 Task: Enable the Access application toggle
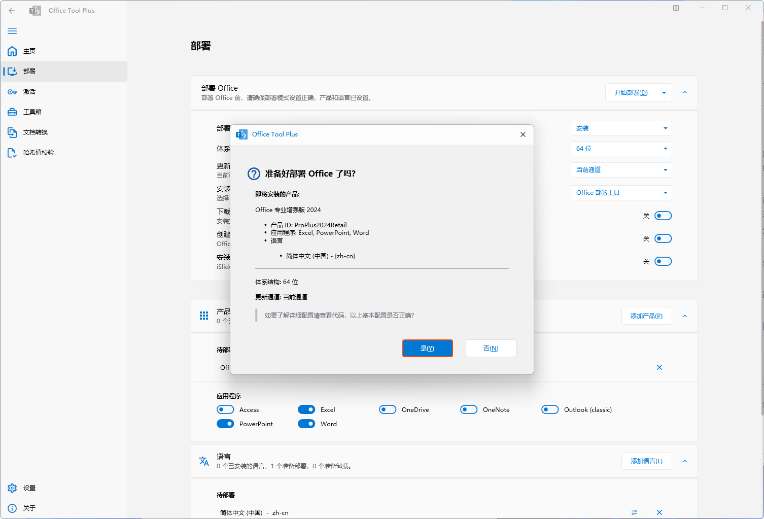tap(225, 410)
